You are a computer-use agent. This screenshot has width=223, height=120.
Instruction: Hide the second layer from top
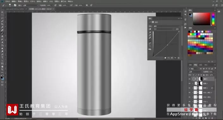189,83
